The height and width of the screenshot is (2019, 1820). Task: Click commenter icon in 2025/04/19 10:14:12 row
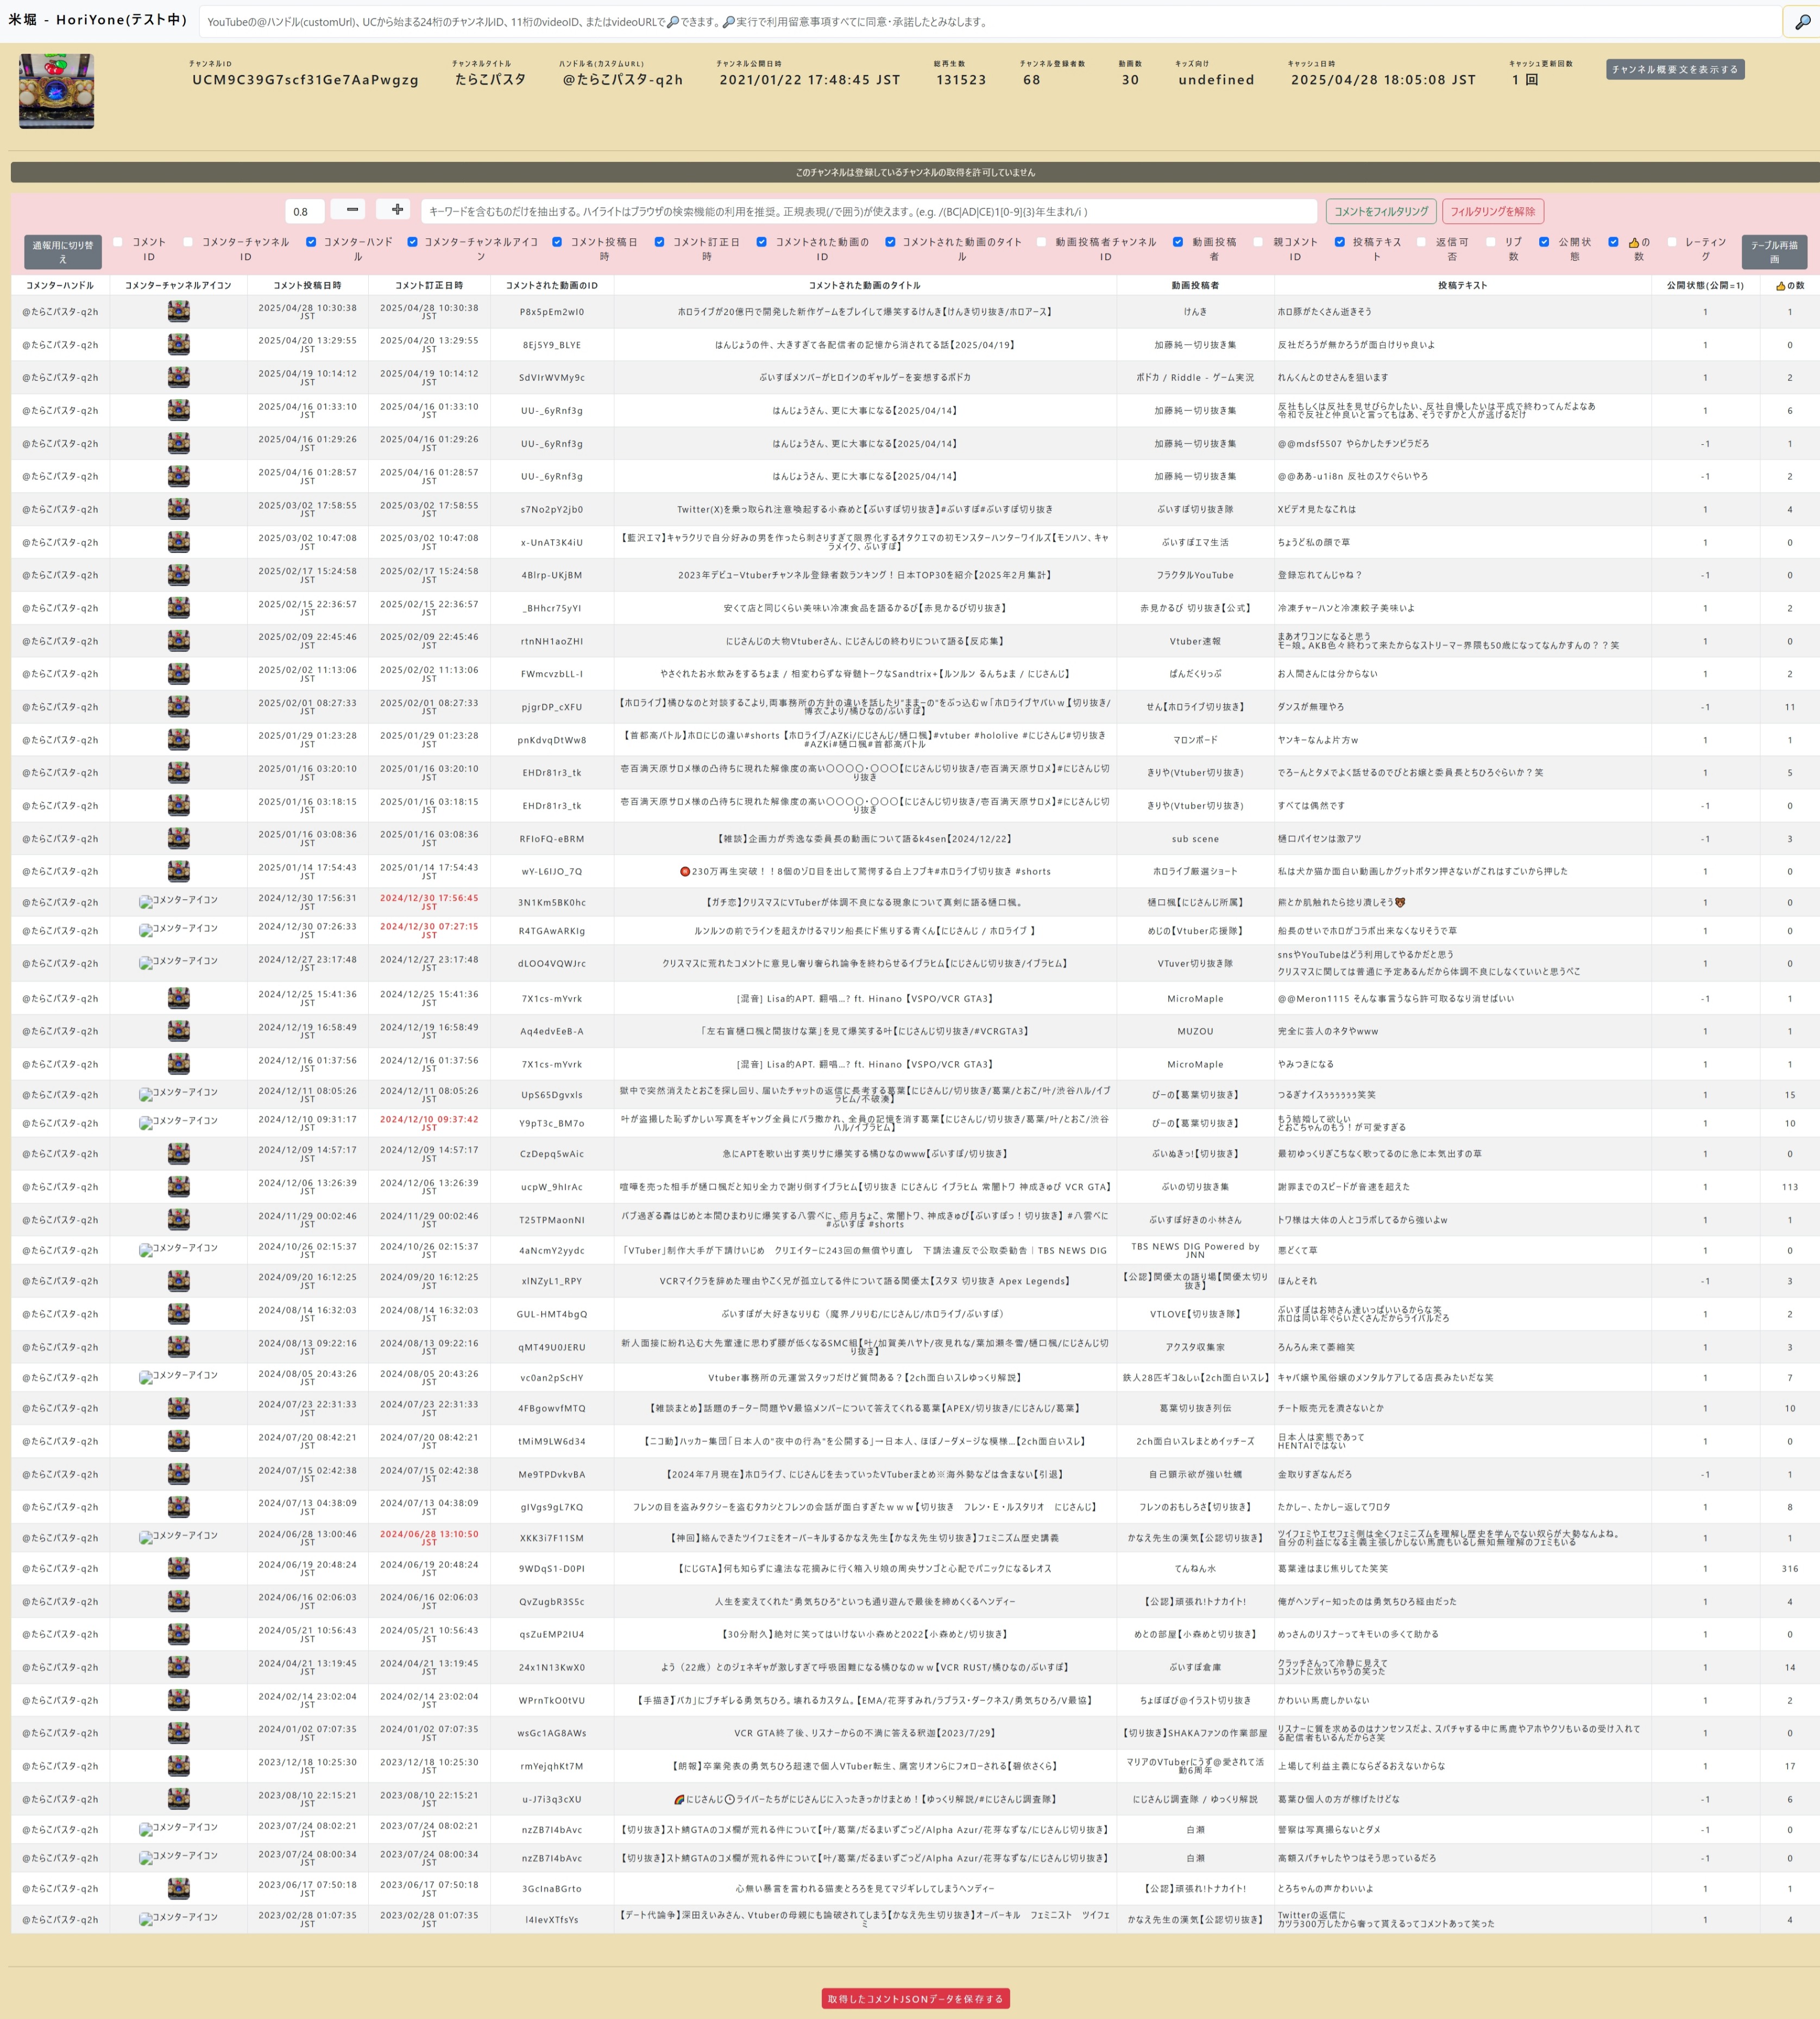point(179,378)
